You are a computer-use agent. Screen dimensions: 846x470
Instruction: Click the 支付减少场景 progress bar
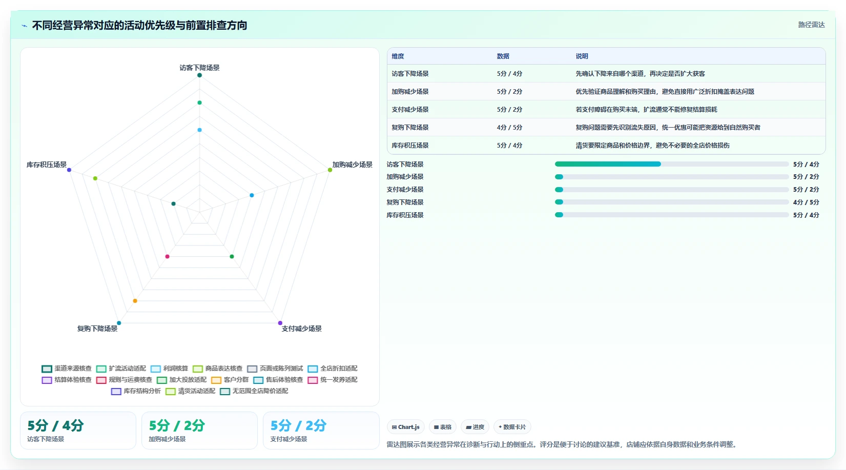coord(672,190)
